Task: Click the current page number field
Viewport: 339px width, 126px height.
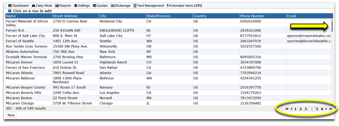Action: click(x=312, y=109)
